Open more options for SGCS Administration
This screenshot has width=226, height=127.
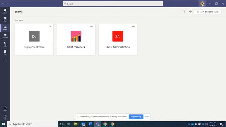pyautogui.click(x=133, y=27)
